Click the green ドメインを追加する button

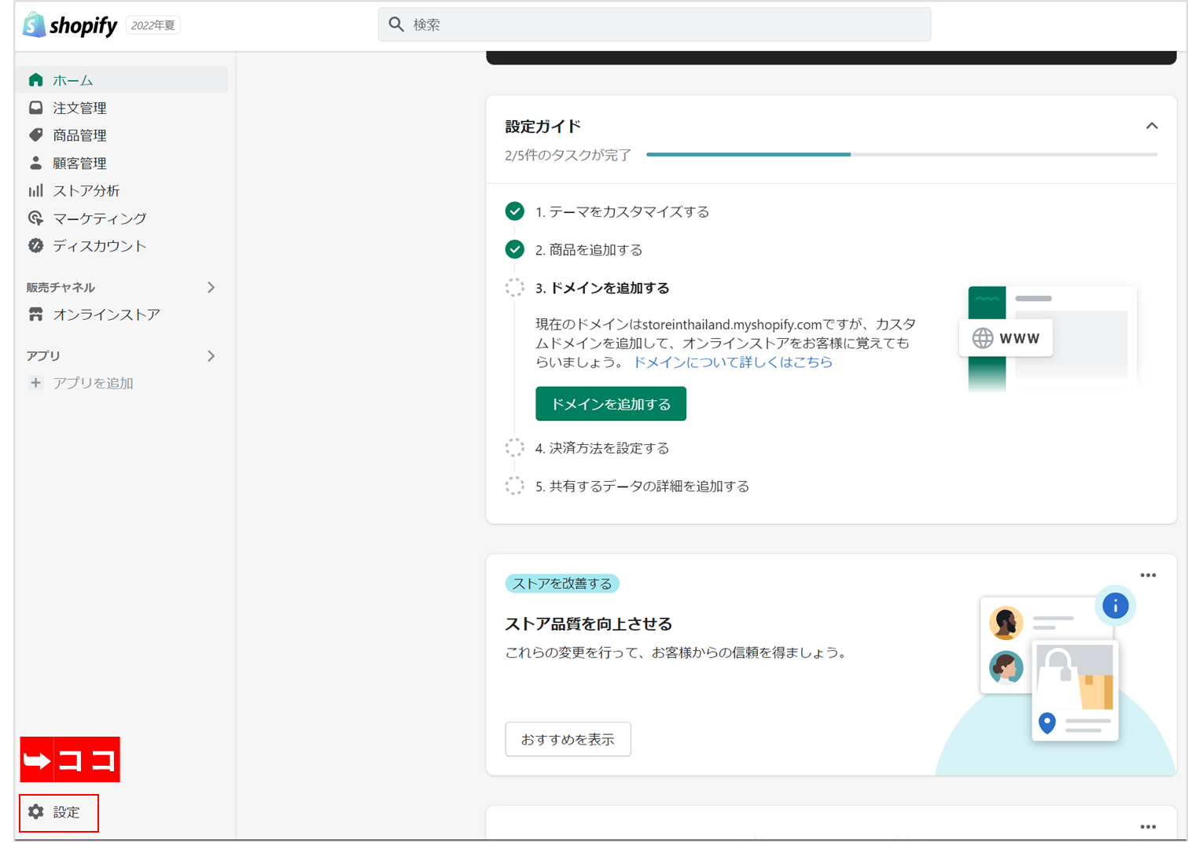[x=611, y=404]
